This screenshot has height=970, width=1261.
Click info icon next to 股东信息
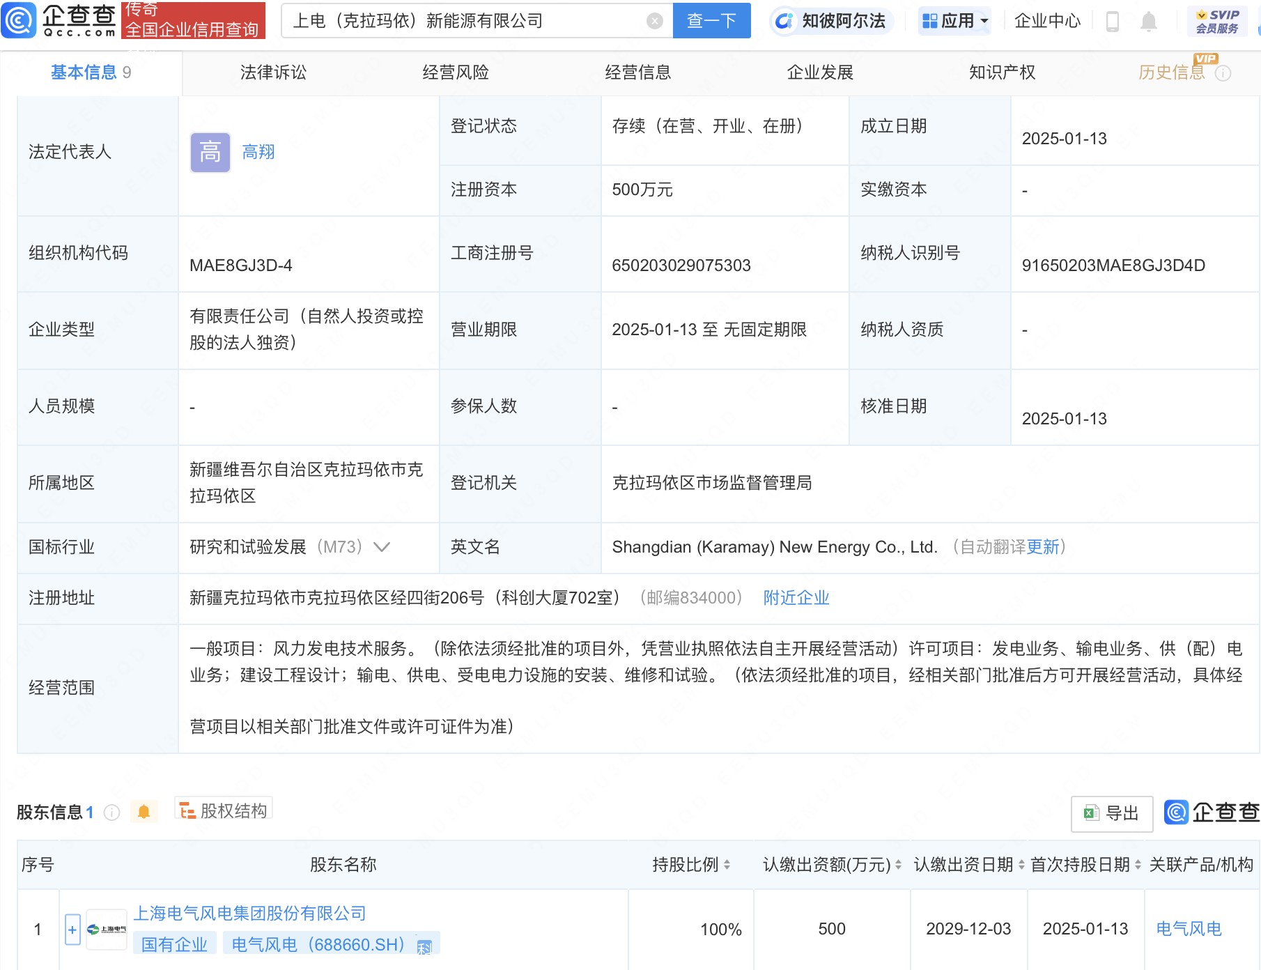click(111, 813)
